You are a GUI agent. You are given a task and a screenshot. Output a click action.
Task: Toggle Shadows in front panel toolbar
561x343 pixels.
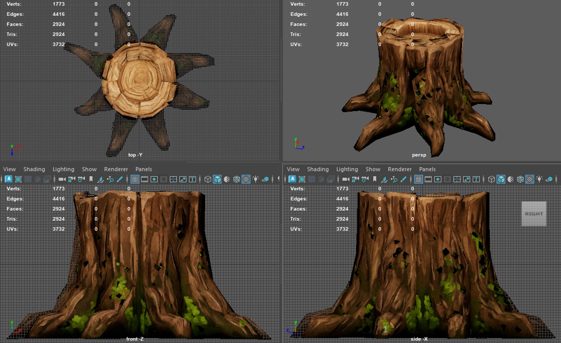point(265,179)
